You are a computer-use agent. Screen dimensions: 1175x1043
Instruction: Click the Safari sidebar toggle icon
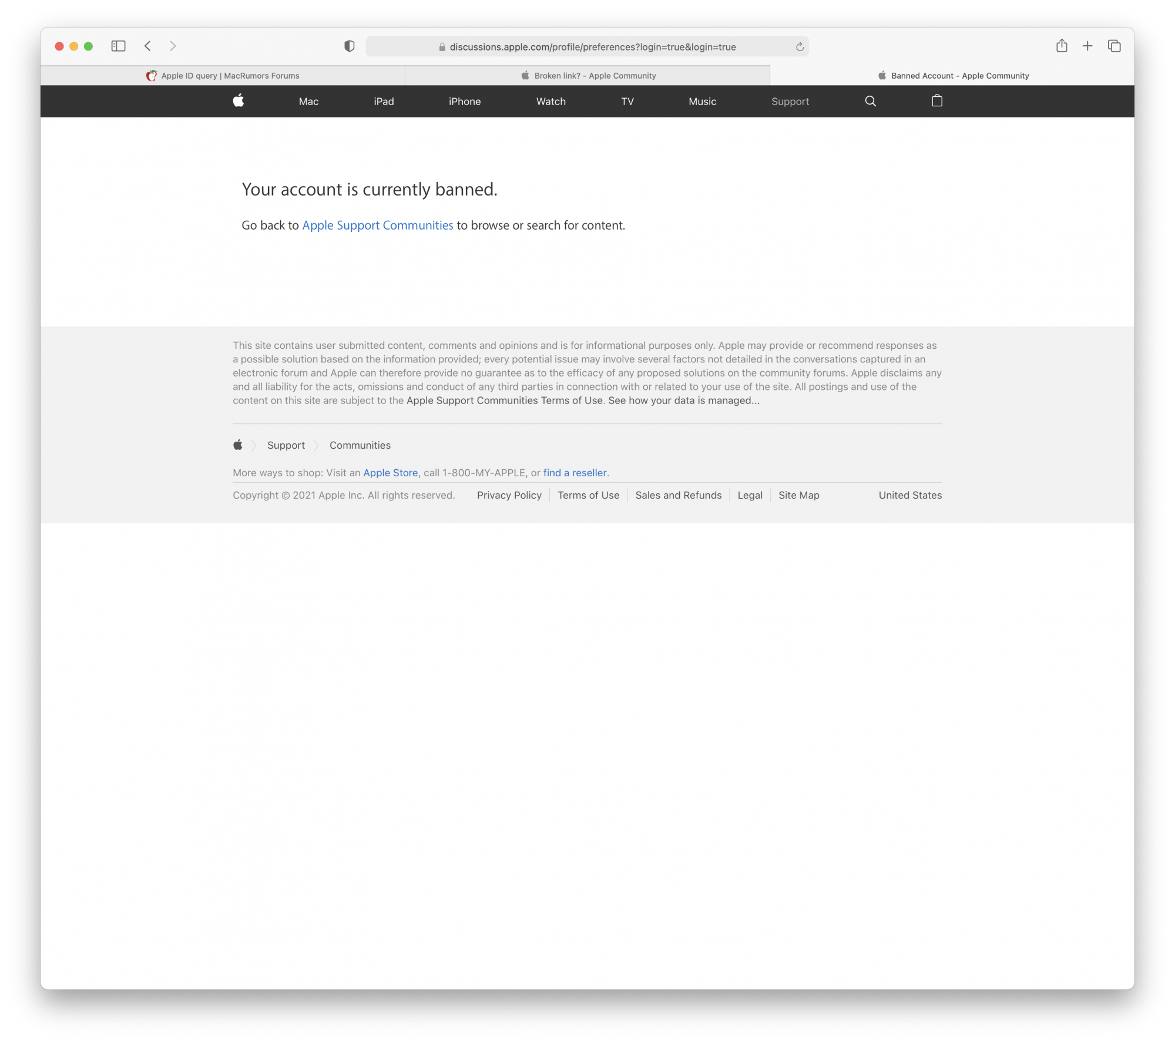(118, 46)
